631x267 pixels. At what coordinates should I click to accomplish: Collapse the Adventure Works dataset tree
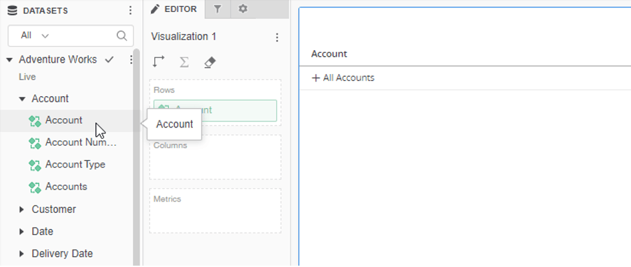point(9,59)
